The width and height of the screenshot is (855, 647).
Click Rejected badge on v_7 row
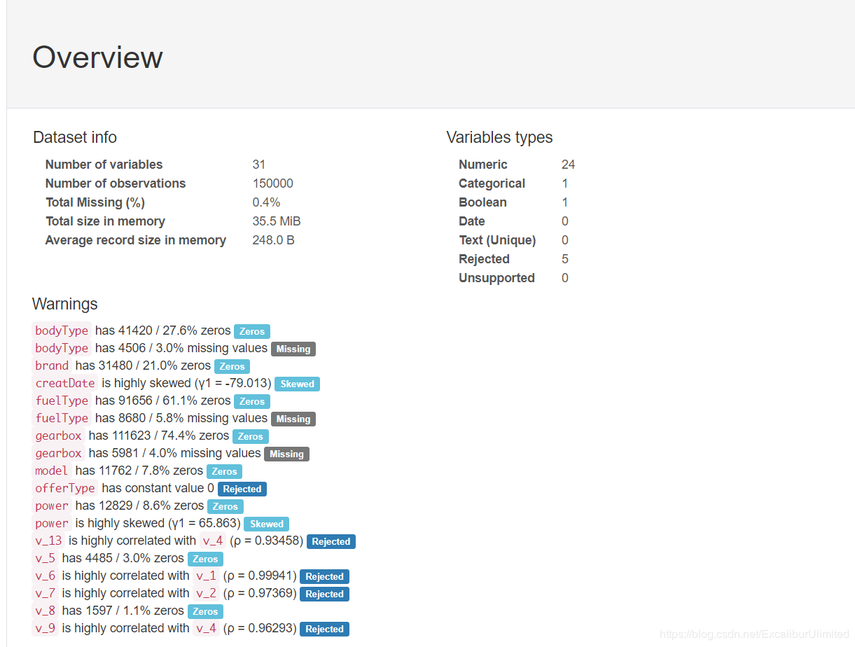[324, 594]
